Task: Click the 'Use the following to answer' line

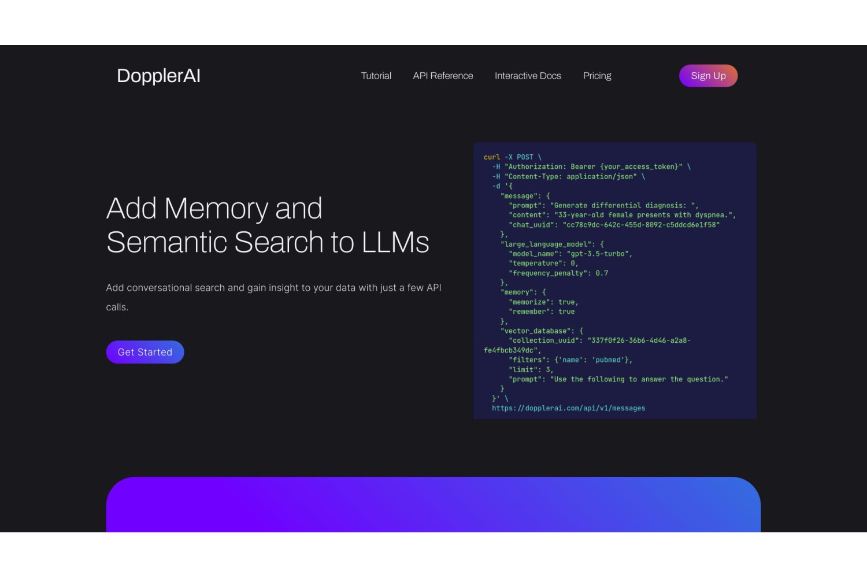Action: coord(618,379)
